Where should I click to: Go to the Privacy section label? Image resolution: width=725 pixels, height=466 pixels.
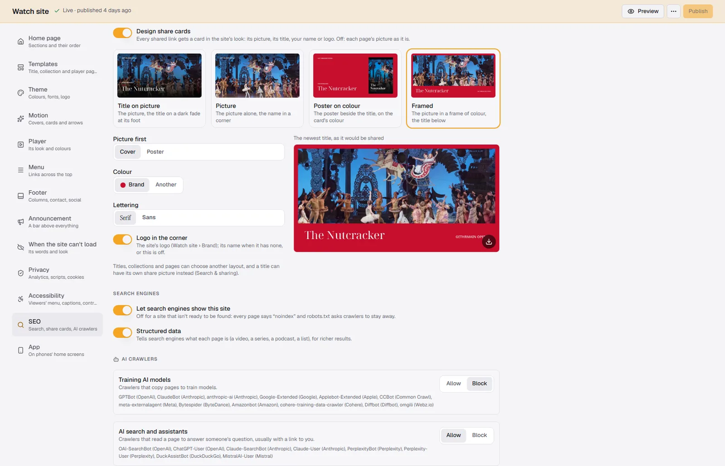coord(39,270)
